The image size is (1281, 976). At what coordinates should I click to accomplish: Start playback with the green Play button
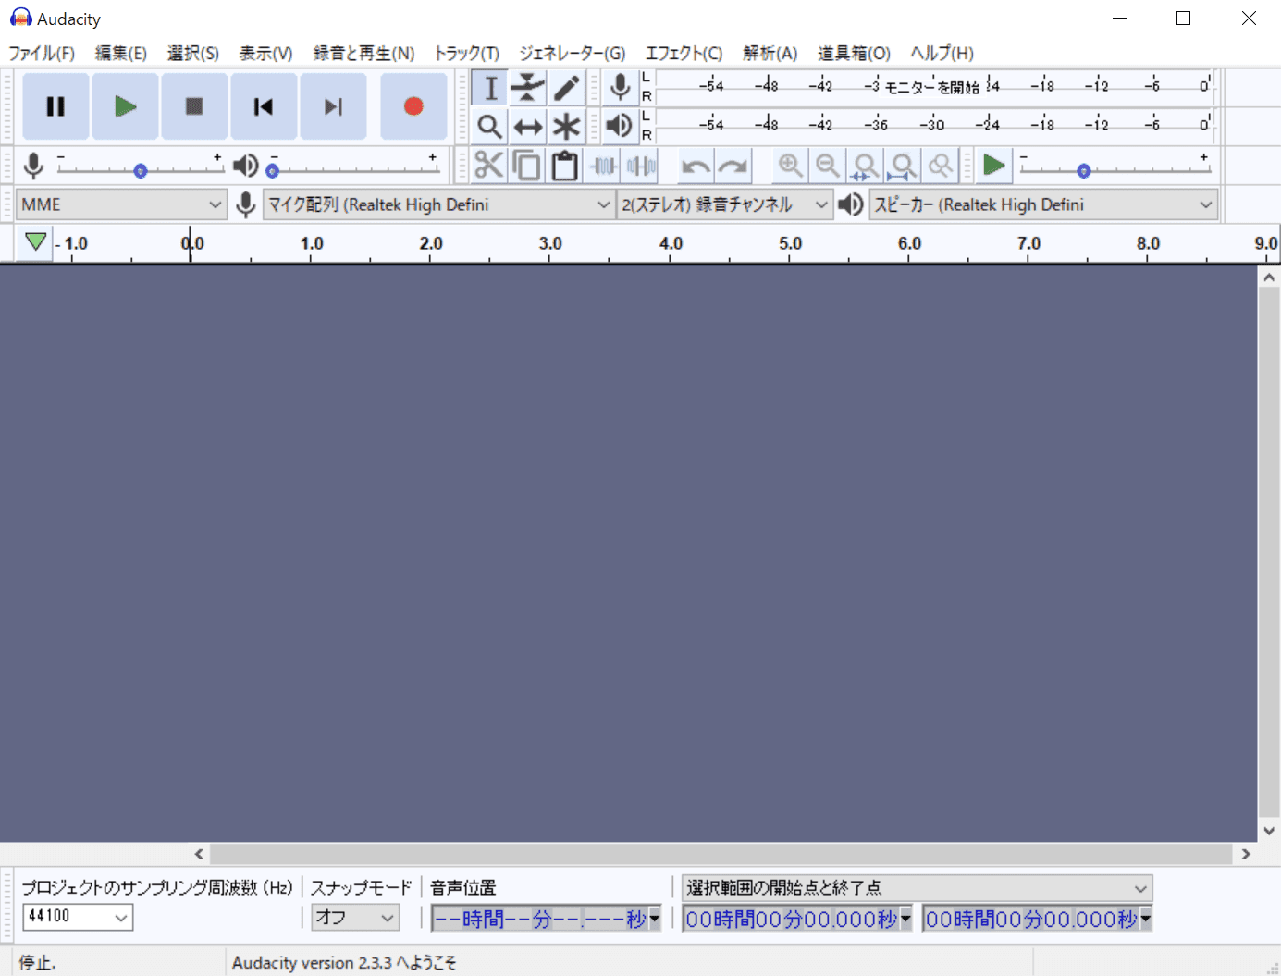tap(125, 106)
